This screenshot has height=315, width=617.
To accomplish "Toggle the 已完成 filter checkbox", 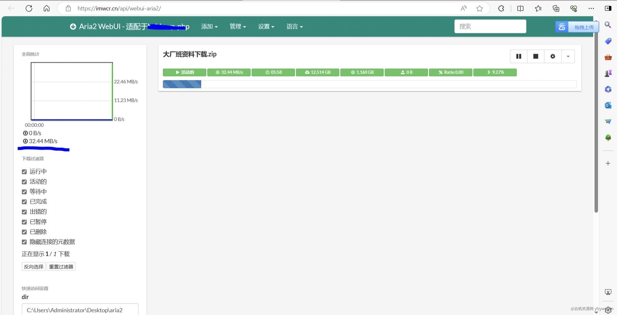I will tap(24, 202).
